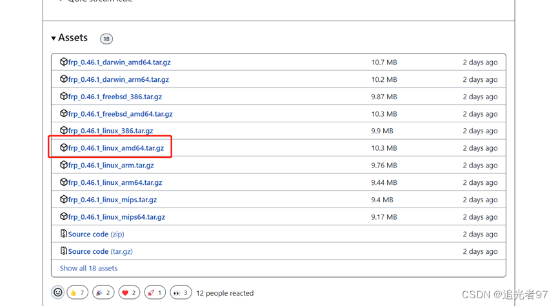Click the package icon beside frp_0.46.1_darwin_amd64.tar.gz
The image size is (558, 306).
click(64, 62)
